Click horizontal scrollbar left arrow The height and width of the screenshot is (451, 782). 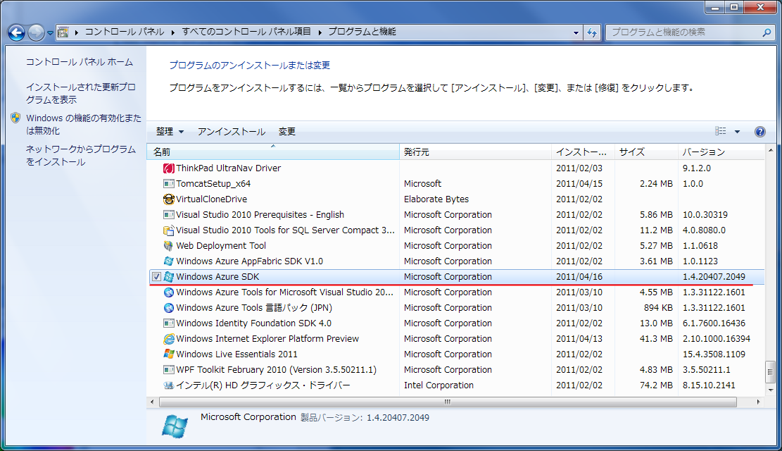click(152, 402)
